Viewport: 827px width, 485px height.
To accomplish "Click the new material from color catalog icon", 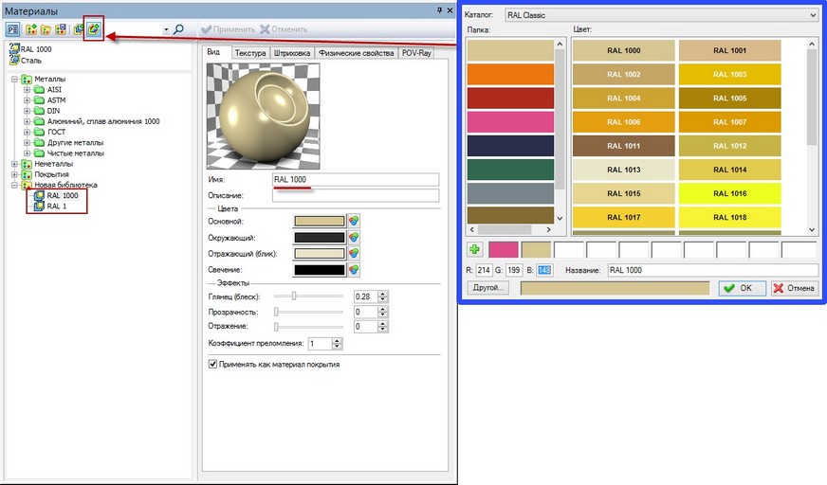I will pyautogui.click(x=94, y=29).
